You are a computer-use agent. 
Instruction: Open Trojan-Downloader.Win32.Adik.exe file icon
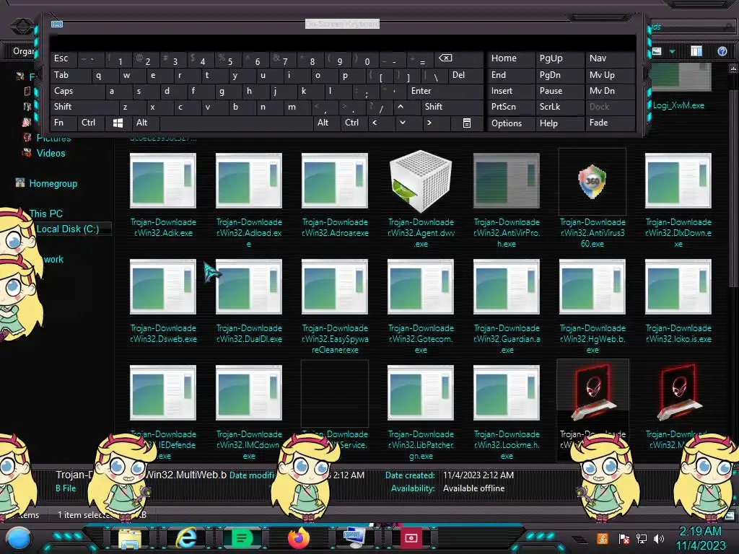pos(163,180)
